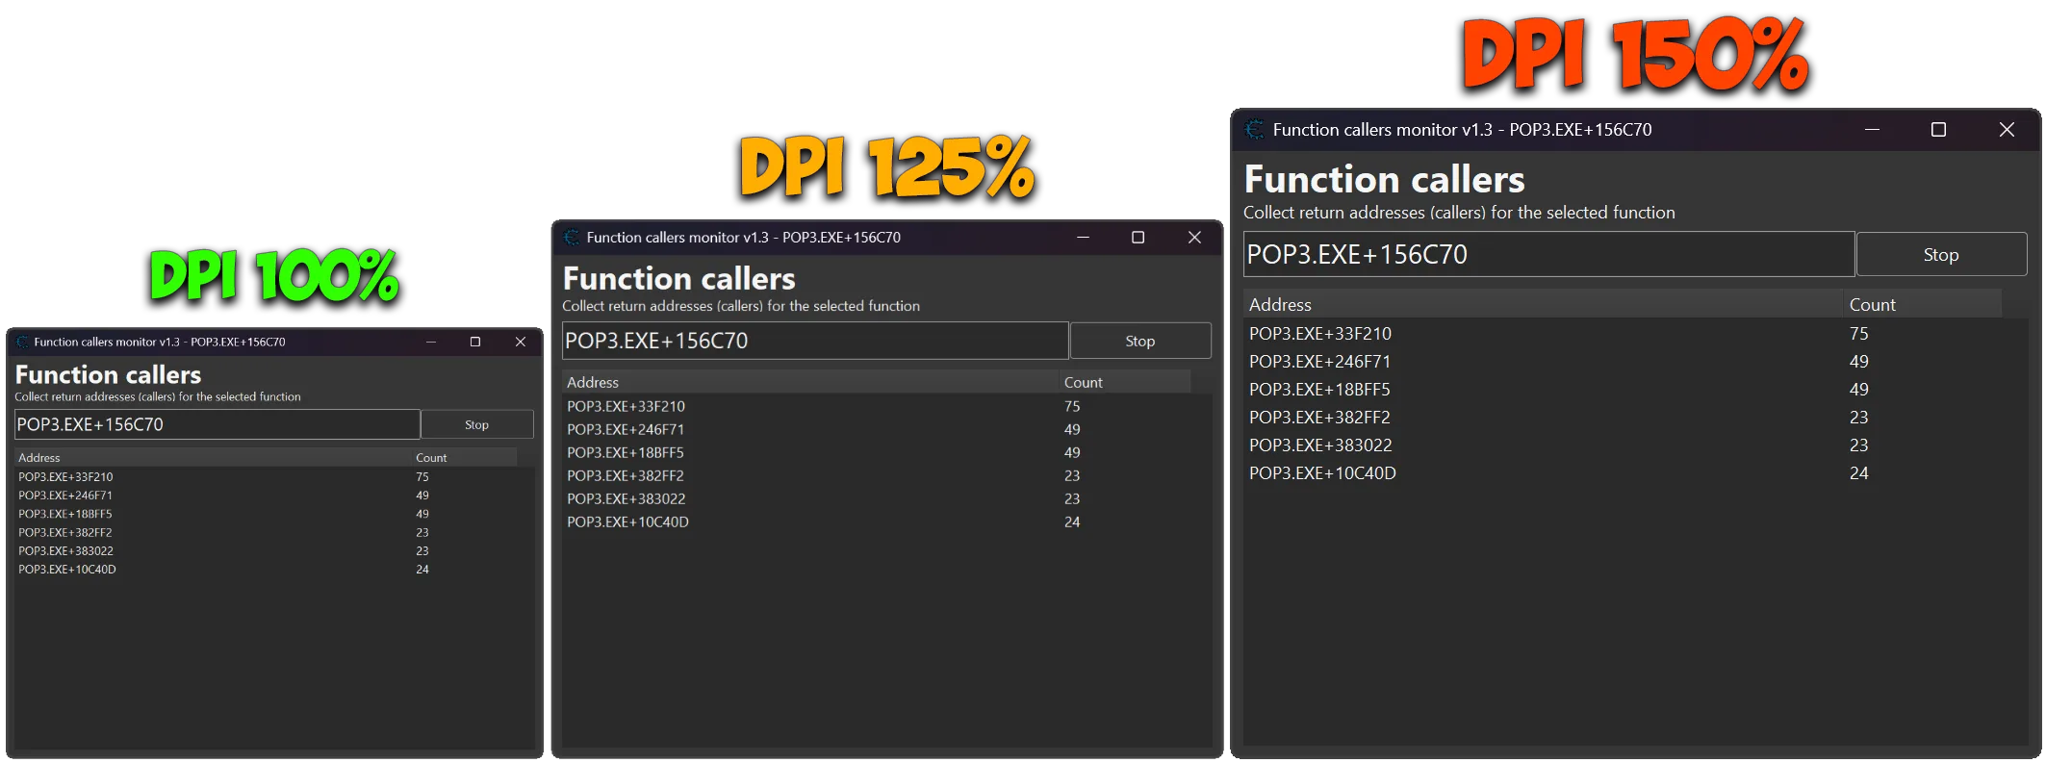Image resolution: width=2046 pixels, height=763 pixels.
Task: Minimize the DPI 150% window
Action: pyautogui.click(x=1872, y=129)
